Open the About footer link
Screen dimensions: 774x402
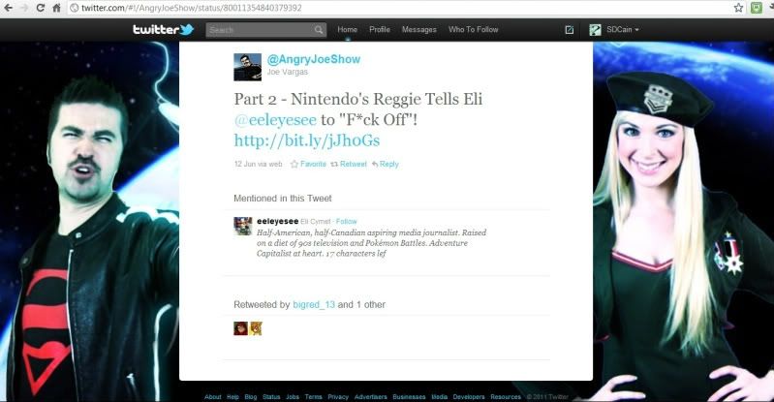point(213,396)
